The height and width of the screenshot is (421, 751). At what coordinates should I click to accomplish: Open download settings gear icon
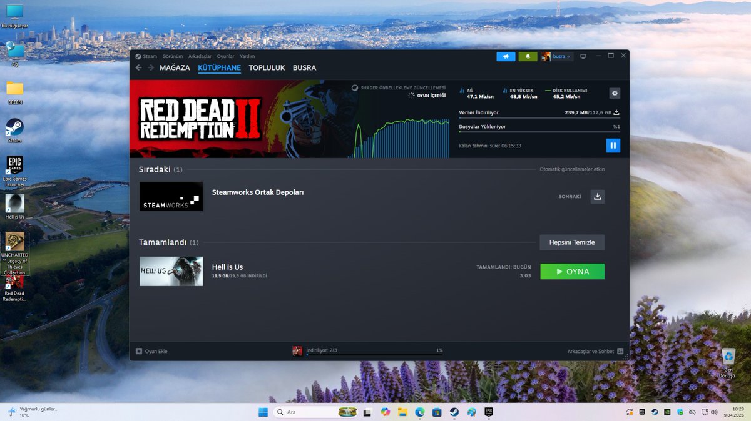[x=615, y=93]
